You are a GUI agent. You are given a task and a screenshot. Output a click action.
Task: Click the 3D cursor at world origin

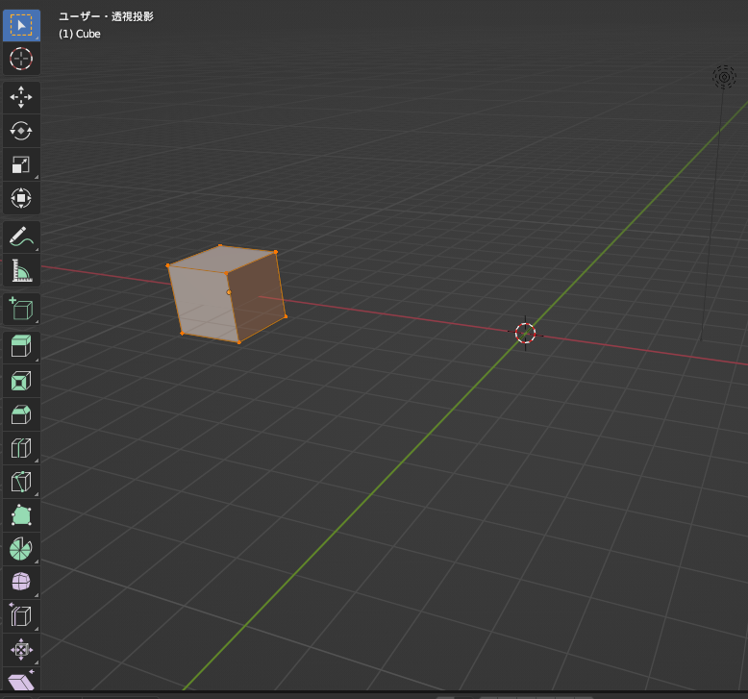coord(525,333)
